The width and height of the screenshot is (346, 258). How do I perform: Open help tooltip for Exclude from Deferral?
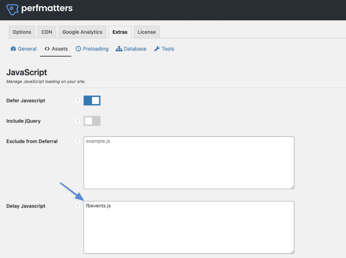tap(77, 141)
